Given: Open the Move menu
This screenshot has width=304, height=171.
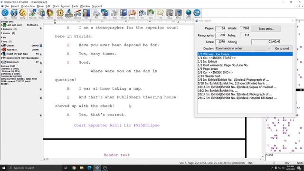Looking at the screenshot, I should pyautogui.click(x=40, y=6).
